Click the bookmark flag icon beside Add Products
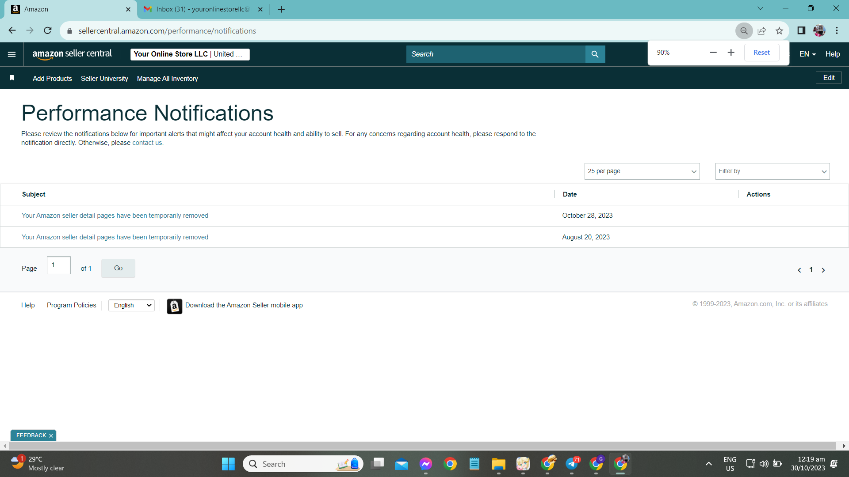 click(12, 78)
